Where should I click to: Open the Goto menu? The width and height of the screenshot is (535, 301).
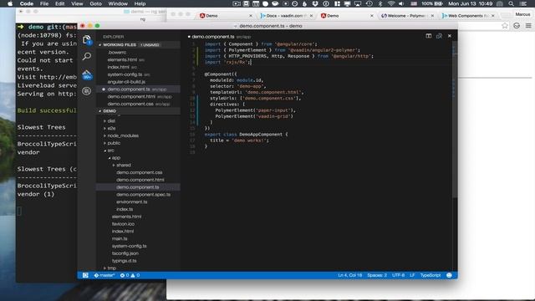pyautogui.click(x=95, y=3)
